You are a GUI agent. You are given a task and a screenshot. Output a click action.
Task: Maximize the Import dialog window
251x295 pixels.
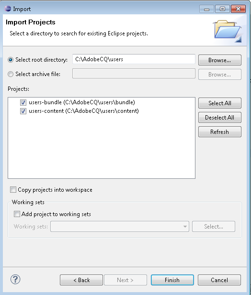click(x=222, y=9)
